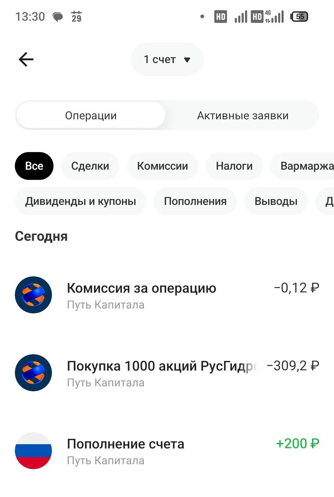Filter operations by «Сделки»

tap(90, 166)
